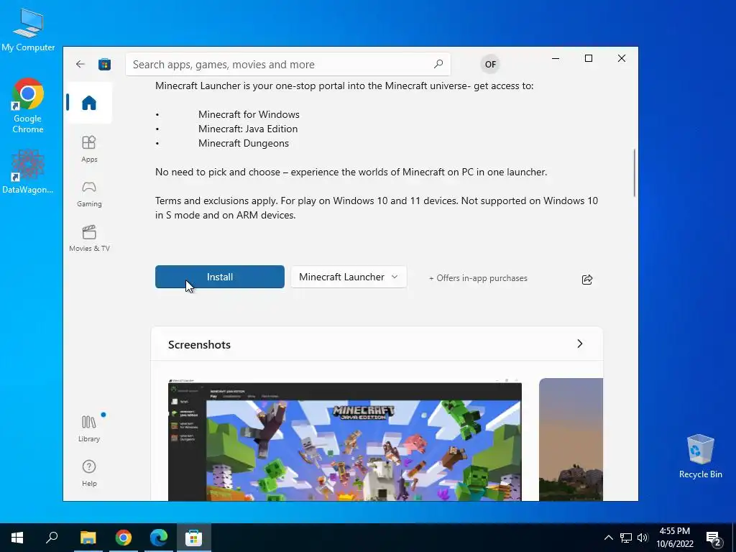736x552 pixels.
Task: Open the Minecraft Java Edition screenshot thumbnail
Action: [345, 439]
